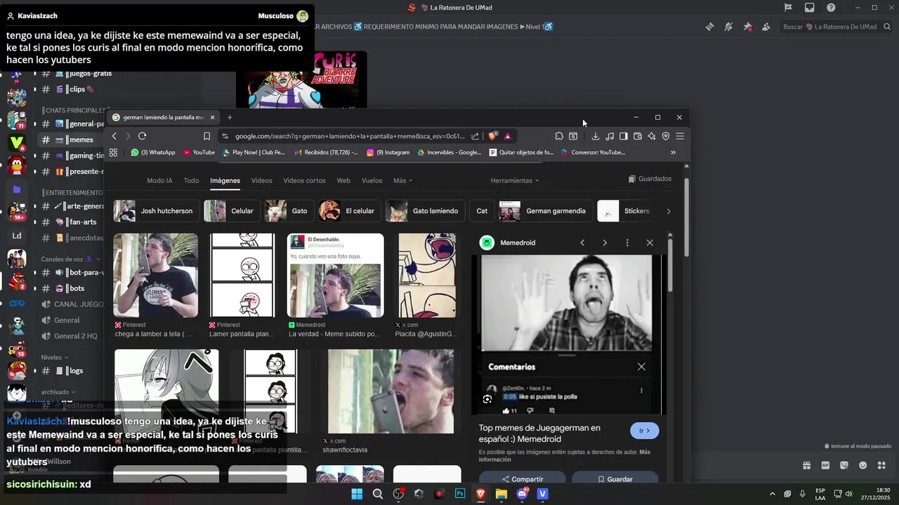
Task: Join General voice channel
Action: point(67,321)
